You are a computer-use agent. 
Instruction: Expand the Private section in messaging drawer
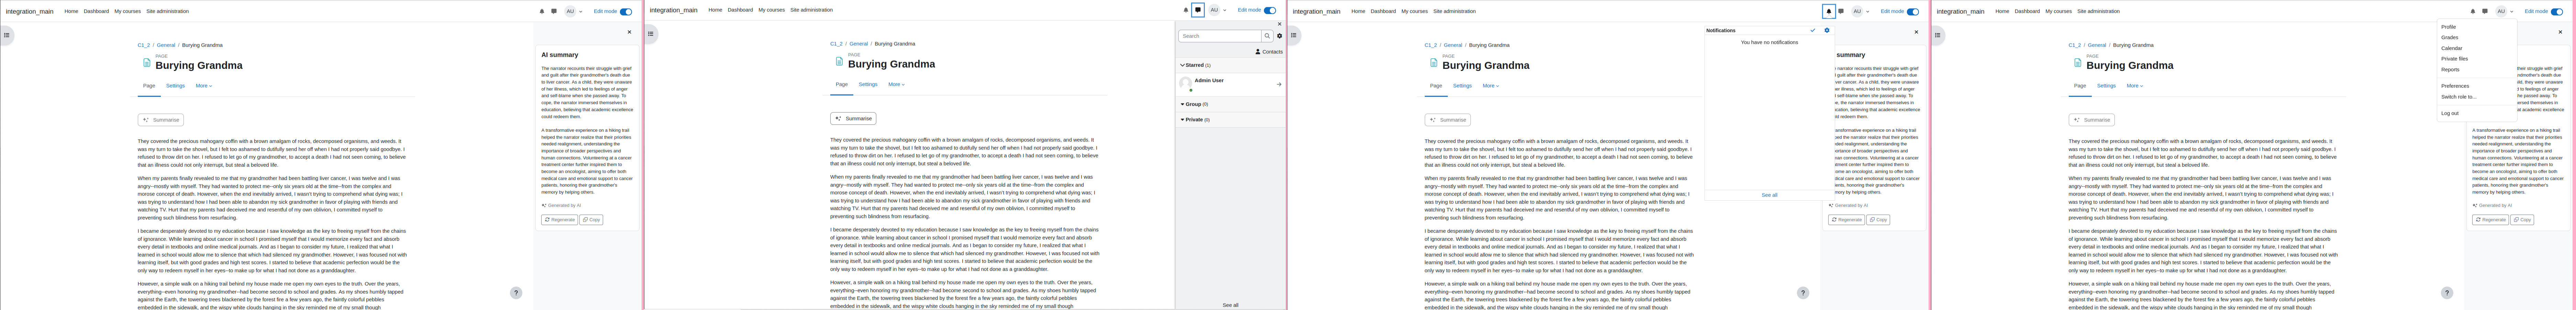(1195, 120)
